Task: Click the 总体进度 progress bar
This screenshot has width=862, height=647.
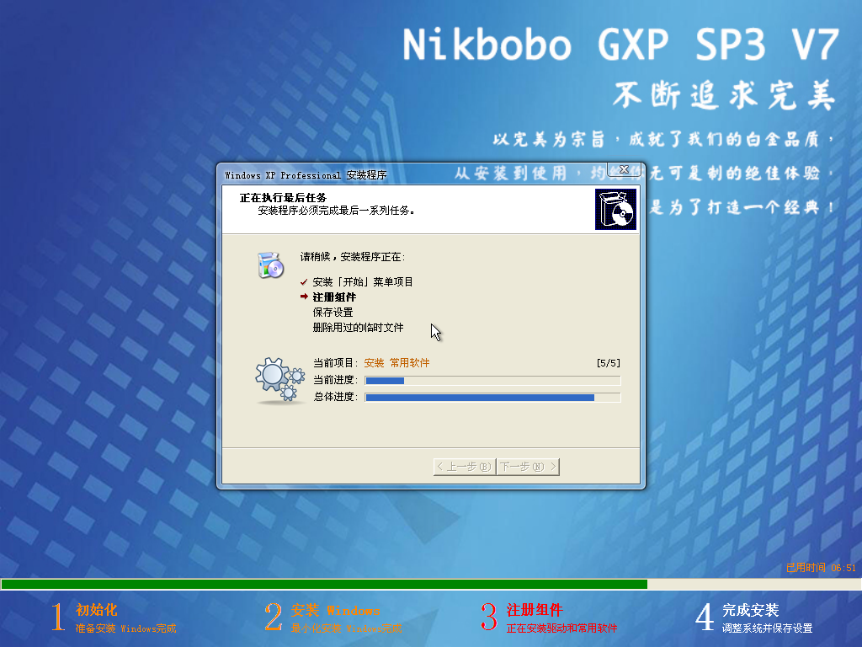Action: click(492, 398)
